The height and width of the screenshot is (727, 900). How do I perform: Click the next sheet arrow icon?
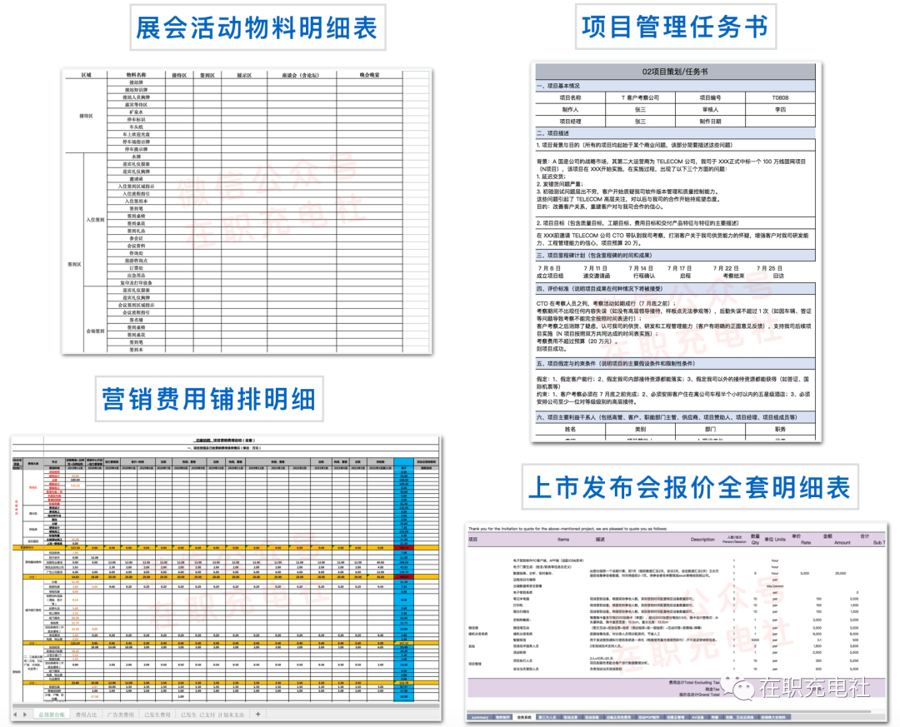pyautogui.click(x=25, y=715)
